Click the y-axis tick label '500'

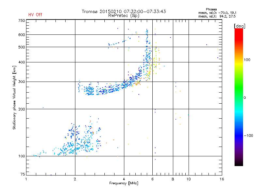(x=22, y=47)
